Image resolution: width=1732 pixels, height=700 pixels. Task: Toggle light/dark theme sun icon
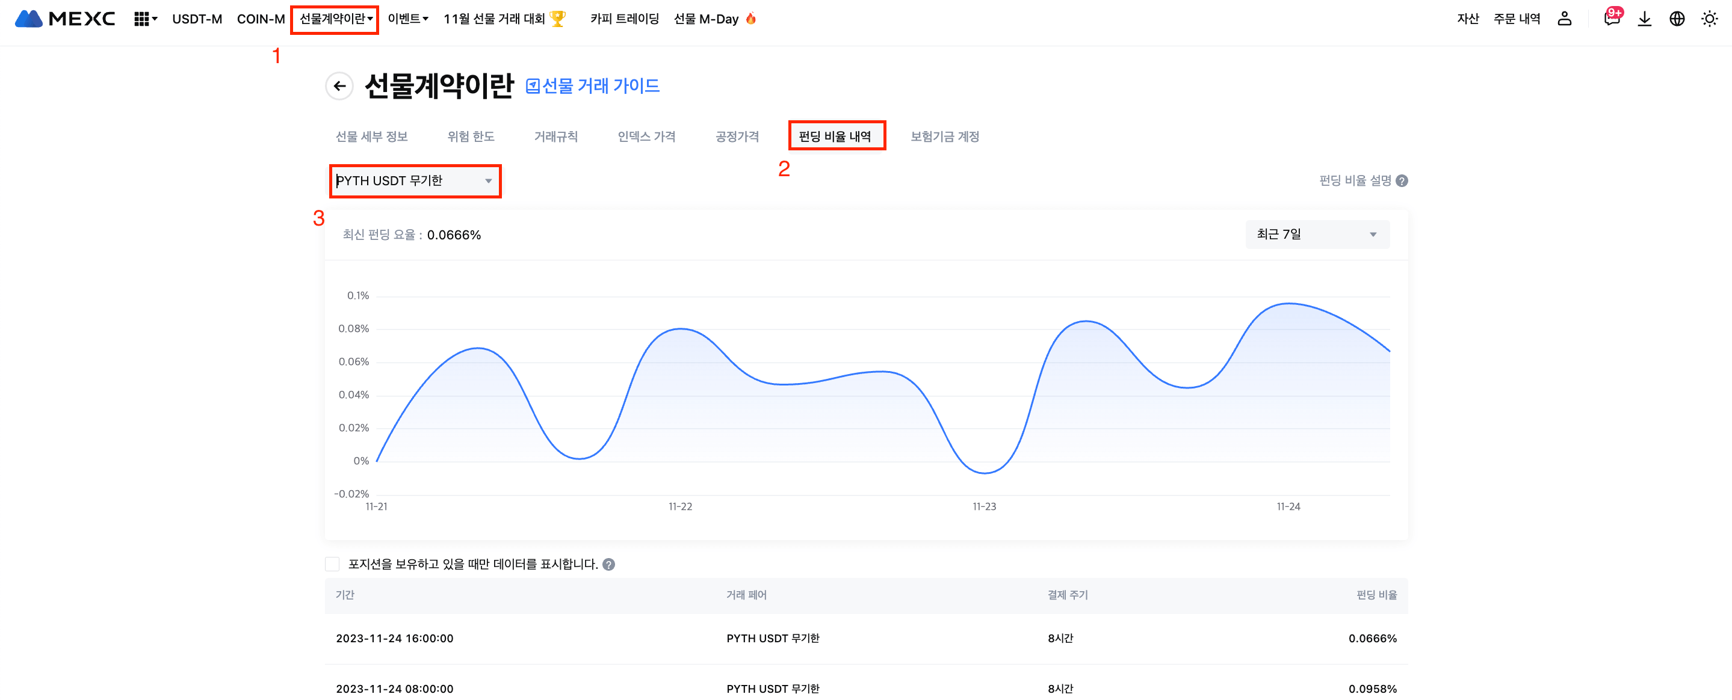click(1709, 19)
